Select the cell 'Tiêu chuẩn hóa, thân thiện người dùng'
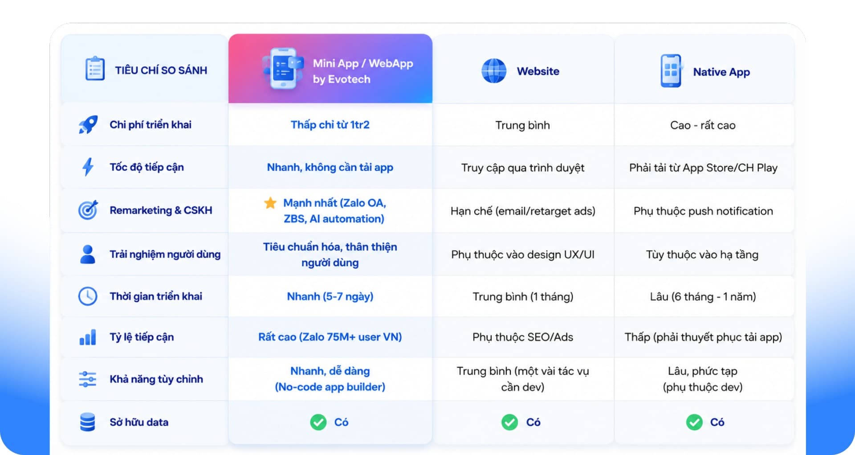The image size is (855, 455). pyautogui.click(x=330, y=254)
